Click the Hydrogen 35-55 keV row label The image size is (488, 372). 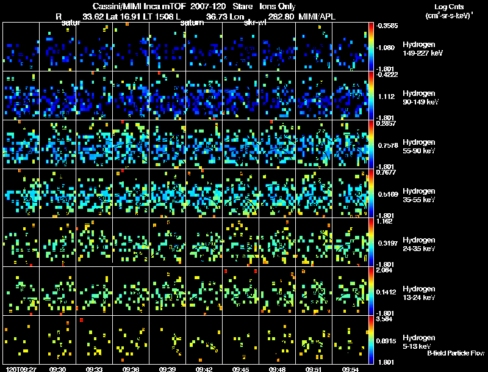(418, 195)
